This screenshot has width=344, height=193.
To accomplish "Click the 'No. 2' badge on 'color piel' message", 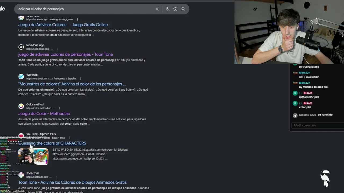I will [308, 103].
